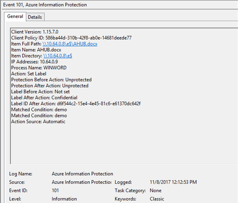Viewport: 238px width, 203px height.
Task: Select the Event ID value 101
Action: coord(55,191)
